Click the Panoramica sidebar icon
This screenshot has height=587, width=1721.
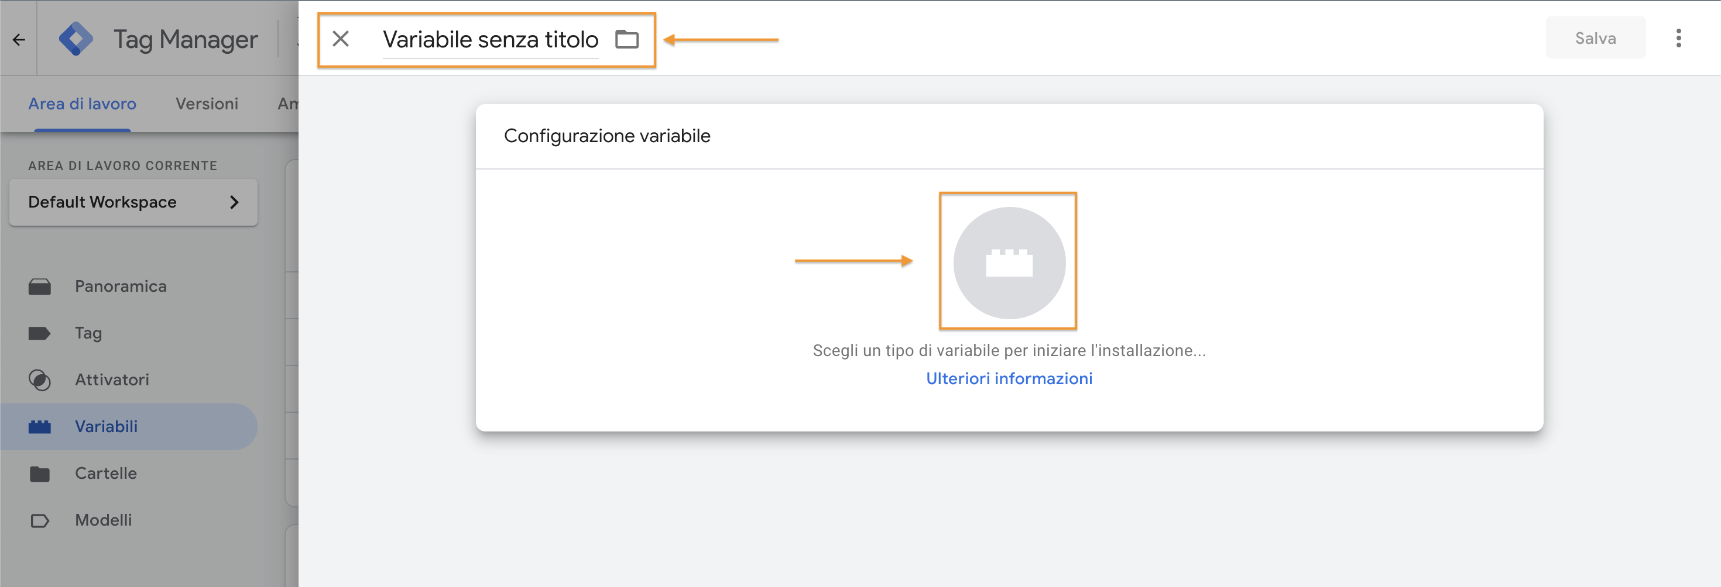39,287
